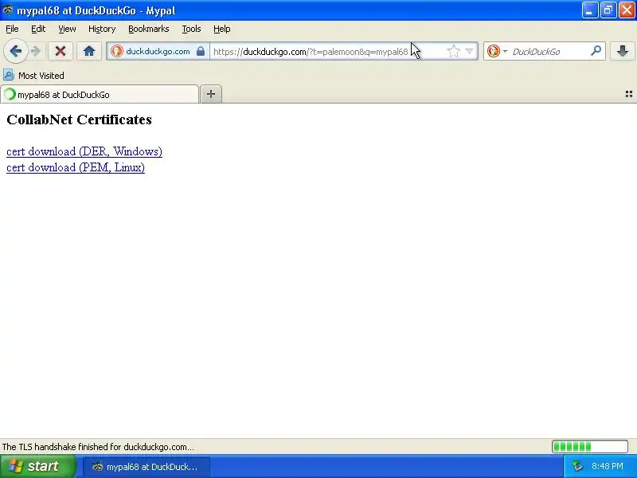Open the View menu
The width and height of the screenshot is (637, 478).
[x=67, y=29]
